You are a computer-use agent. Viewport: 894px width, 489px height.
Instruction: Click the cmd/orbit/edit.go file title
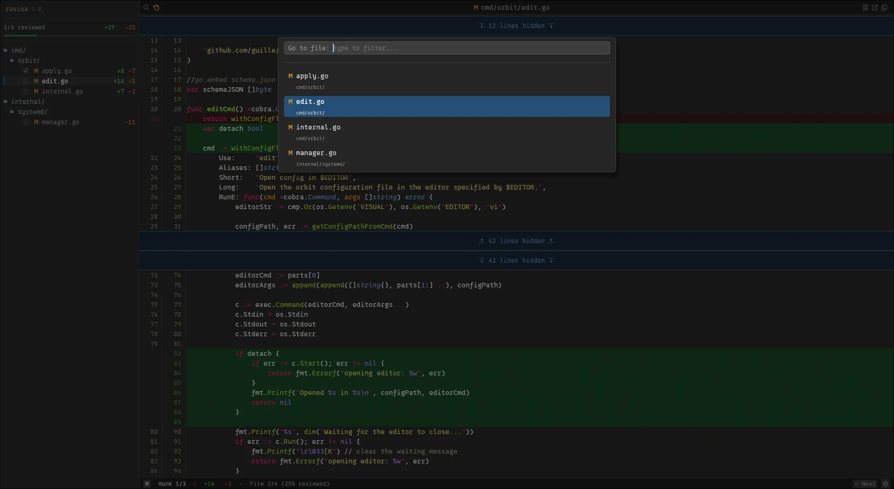tap(515, 7)
